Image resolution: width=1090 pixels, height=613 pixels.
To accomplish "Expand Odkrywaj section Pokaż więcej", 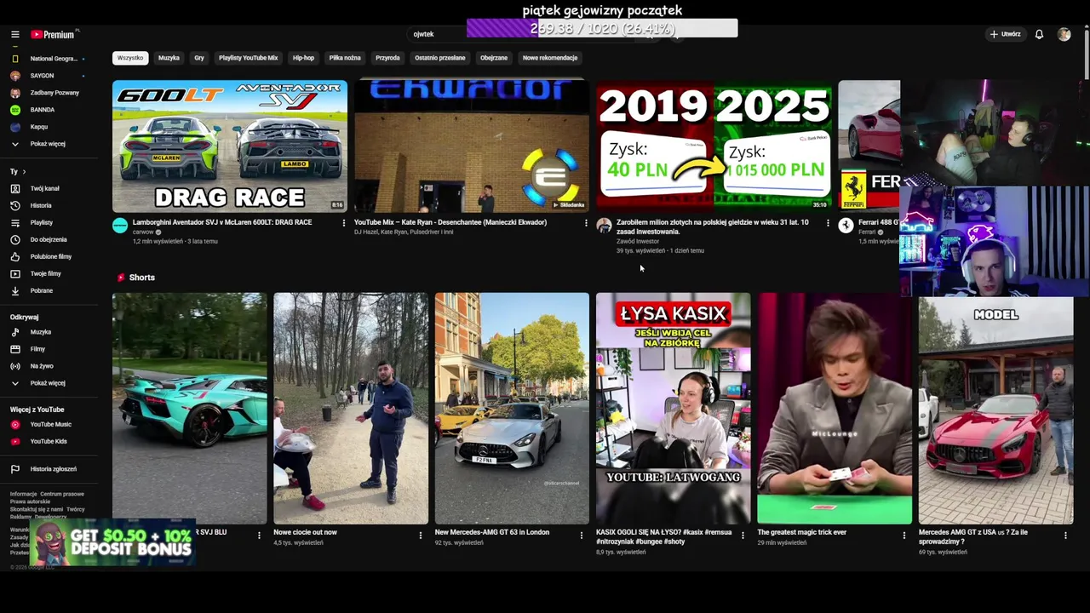I will 48,383.
